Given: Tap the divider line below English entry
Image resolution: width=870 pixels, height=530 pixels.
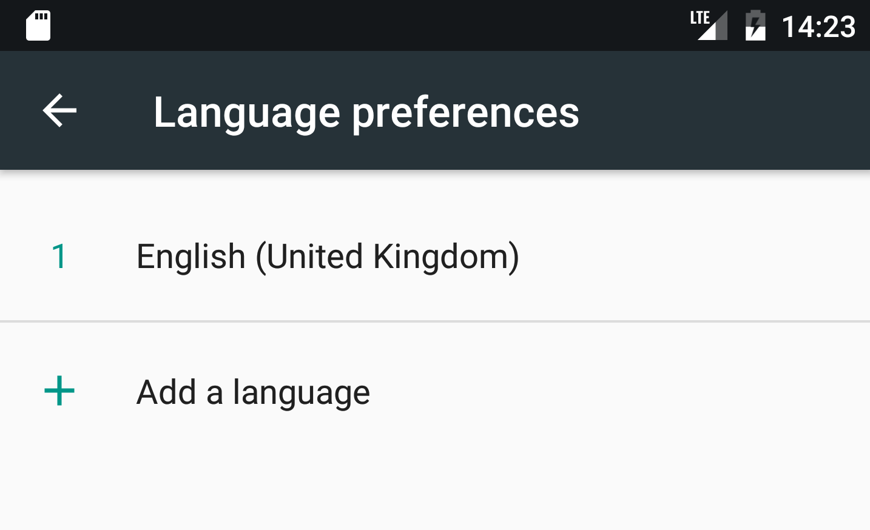Looking at the screenshot, I should 435,321.
